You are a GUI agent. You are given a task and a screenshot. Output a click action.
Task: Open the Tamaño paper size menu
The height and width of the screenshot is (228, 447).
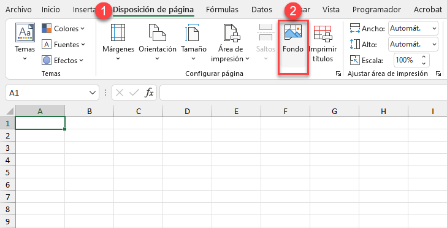194,42
